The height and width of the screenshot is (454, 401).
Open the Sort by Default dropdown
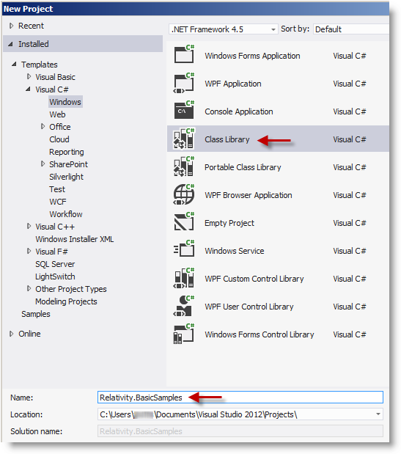[351, 29]
